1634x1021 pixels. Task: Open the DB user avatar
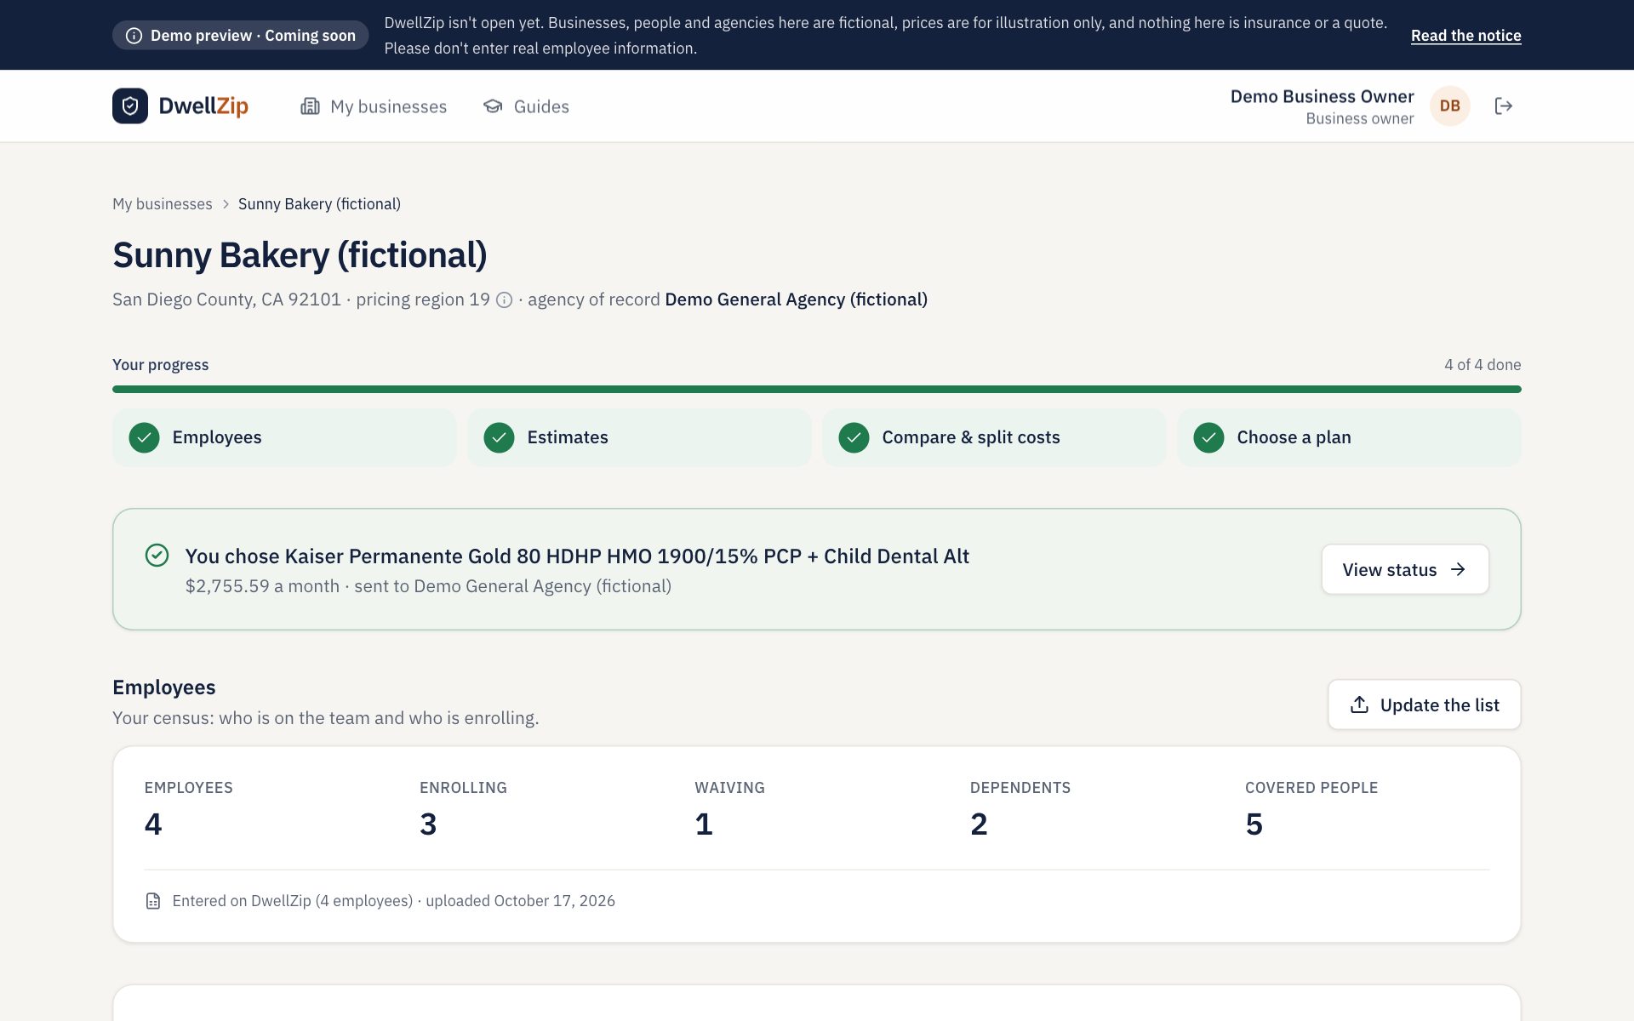click(1450, 106)
